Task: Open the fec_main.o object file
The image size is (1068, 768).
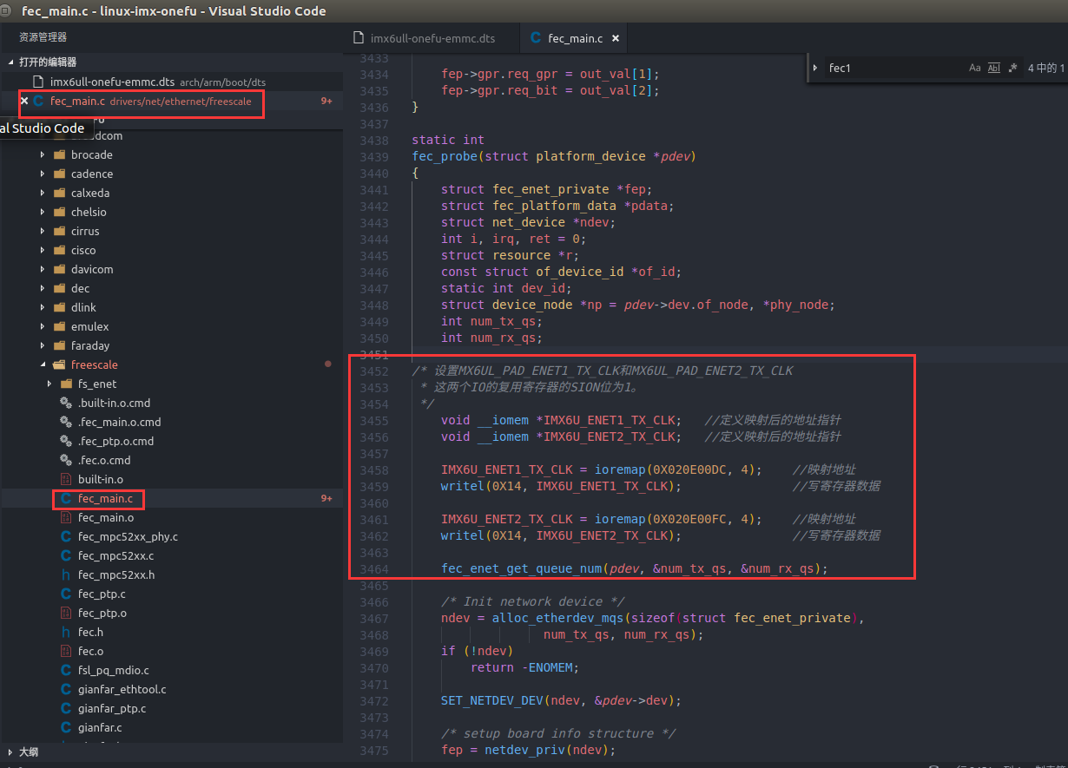Action: [106, 518]
